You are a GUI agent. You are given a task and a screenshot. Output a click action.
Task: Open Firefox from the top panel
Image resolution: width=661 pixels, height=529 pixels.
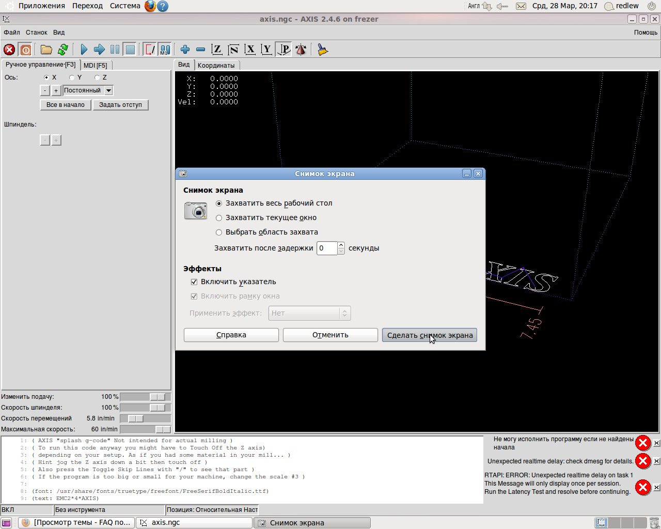(150, 6)
